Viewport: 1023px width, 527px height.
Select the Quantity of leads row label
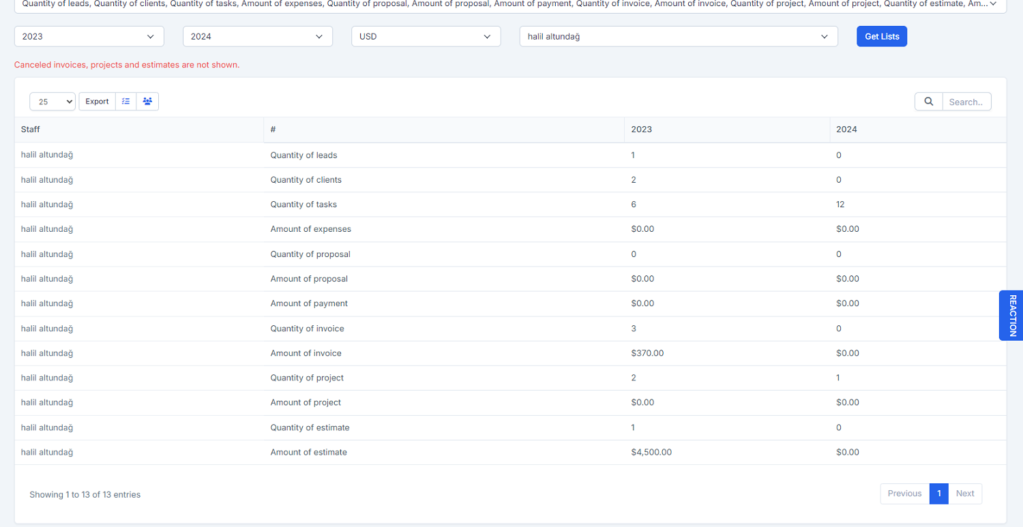coord(303,155)
